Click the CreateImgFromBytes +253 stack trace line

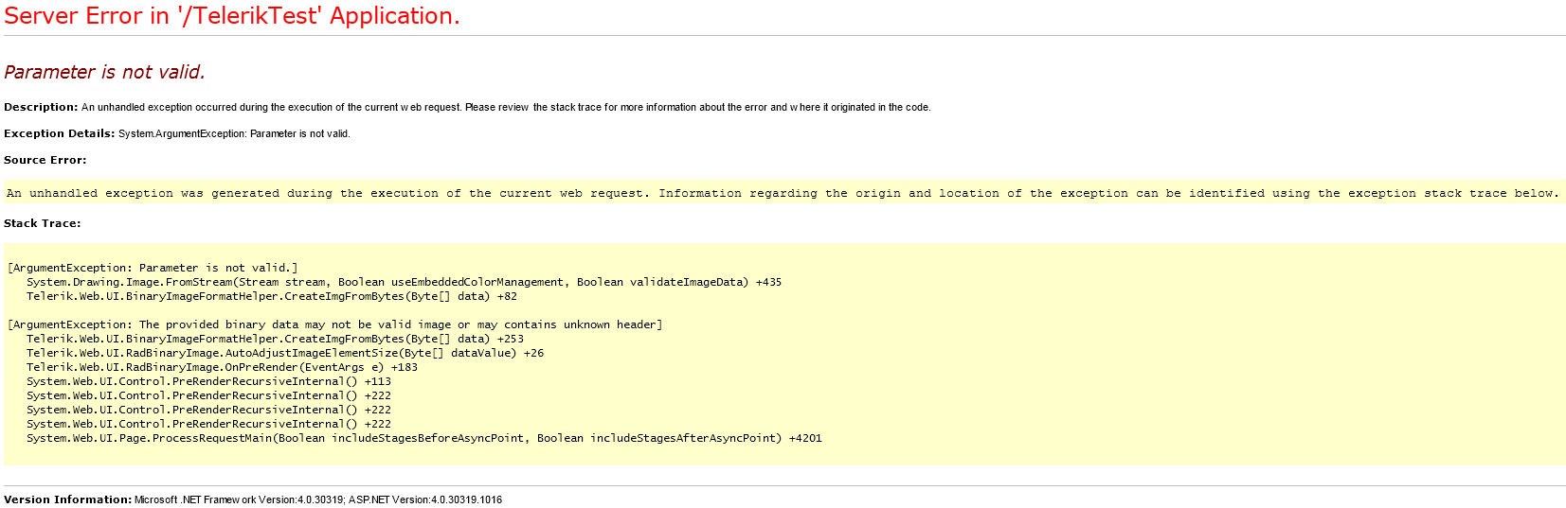(275, 339)
